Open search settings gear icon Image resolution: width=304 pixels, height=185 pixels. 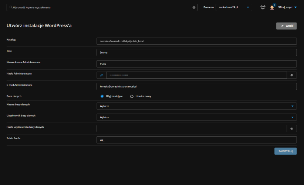[x=194, y=7]
